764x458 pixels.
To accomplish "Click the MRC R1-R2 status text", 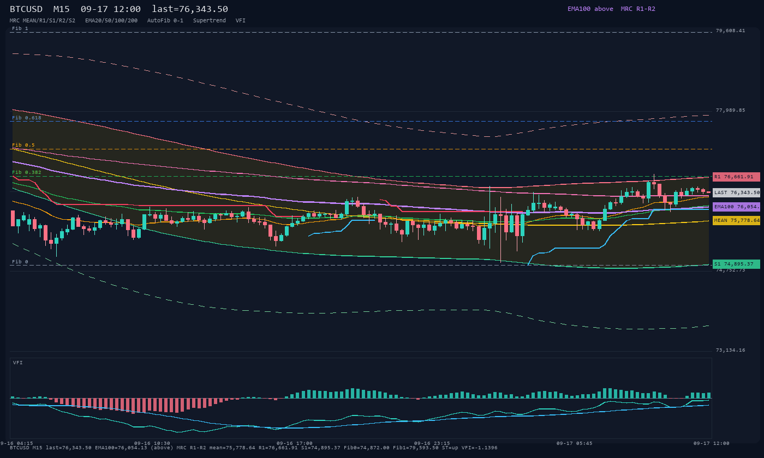I will tap(638, 9).
